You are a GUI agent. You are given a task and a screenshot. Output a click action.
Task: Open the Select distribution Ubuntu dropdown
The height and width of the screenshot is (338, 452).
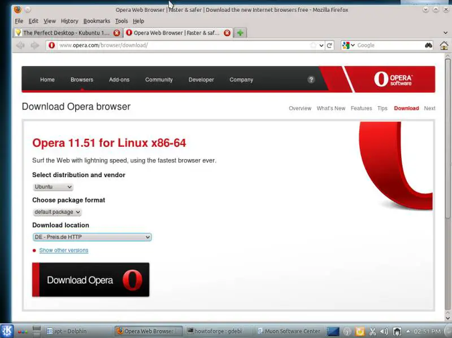tap(53, 187)
